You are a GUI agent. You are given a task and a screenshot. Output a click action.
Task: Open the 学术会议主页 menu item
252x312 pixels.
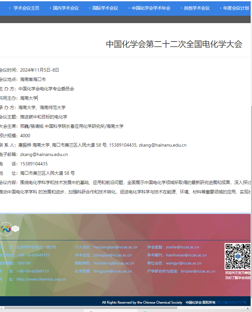click(26, 8)
